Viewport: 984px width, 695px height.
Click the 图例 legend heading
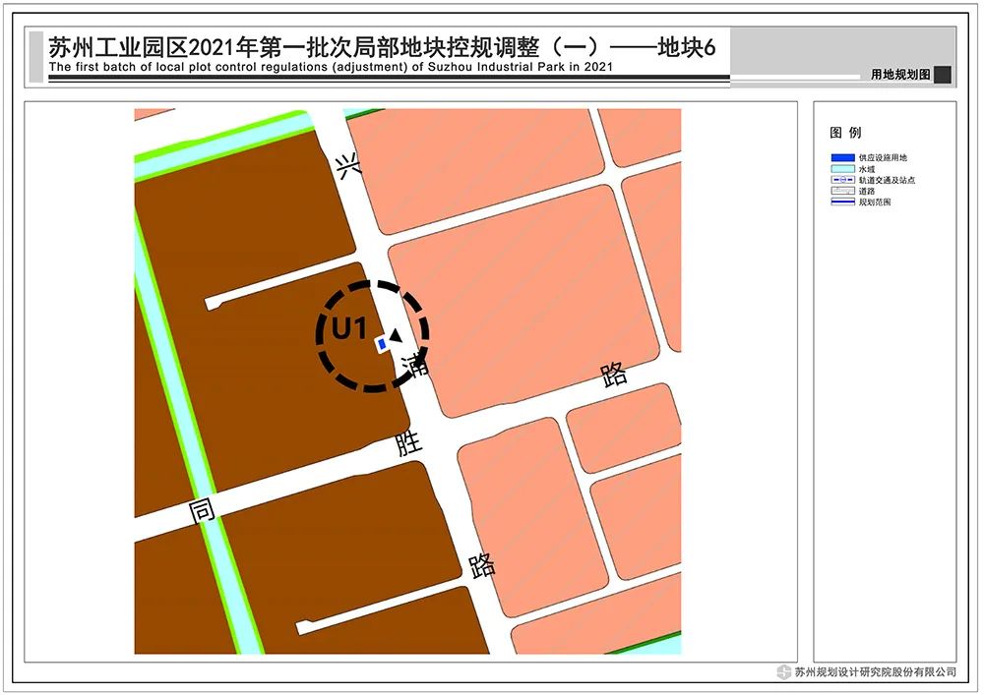tap(845, 133)
